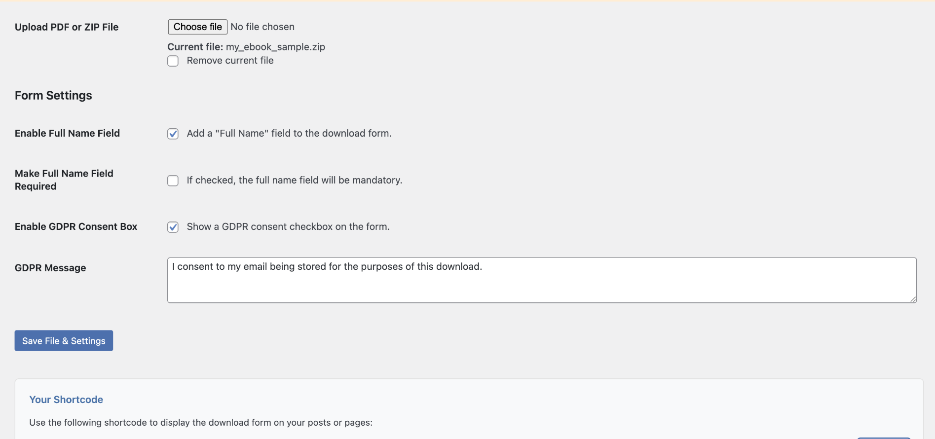Click the GDPR text area resize handle
This screenshot has width=935, height=439.
pyautogui.click(x=913, y=299)
